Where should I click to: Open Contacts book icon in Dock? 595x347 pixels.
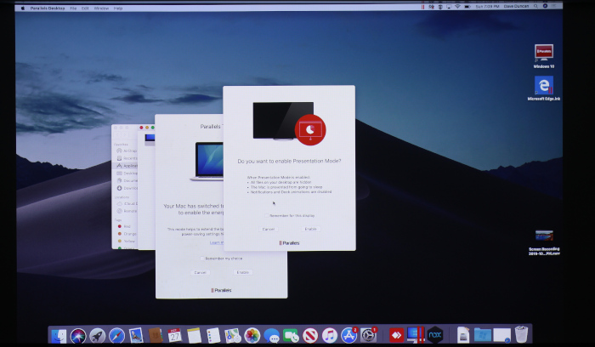click(x=156, y=336)
